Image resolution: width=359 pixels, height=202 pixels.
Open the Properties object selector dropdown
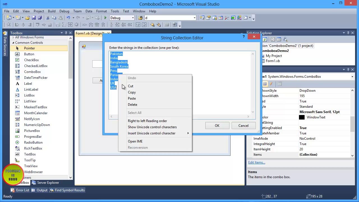point(352,77)
